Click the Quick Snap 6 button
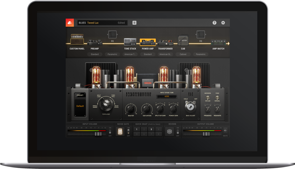Screen dimensions: 295x169 tap(144, 134)
